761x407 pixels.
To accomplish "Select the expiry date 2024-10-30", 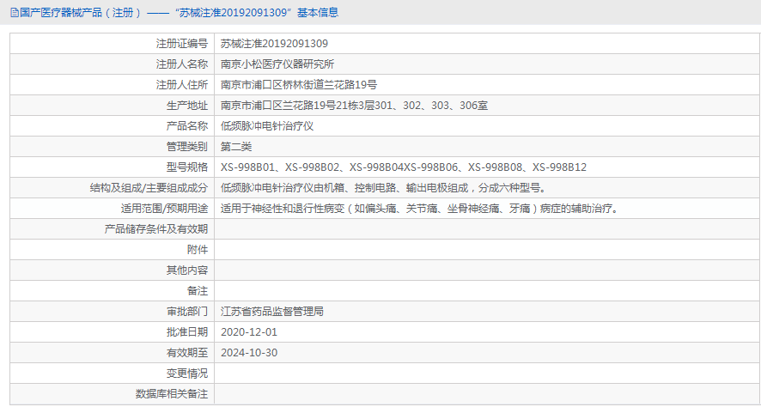I will pos(249,353).
